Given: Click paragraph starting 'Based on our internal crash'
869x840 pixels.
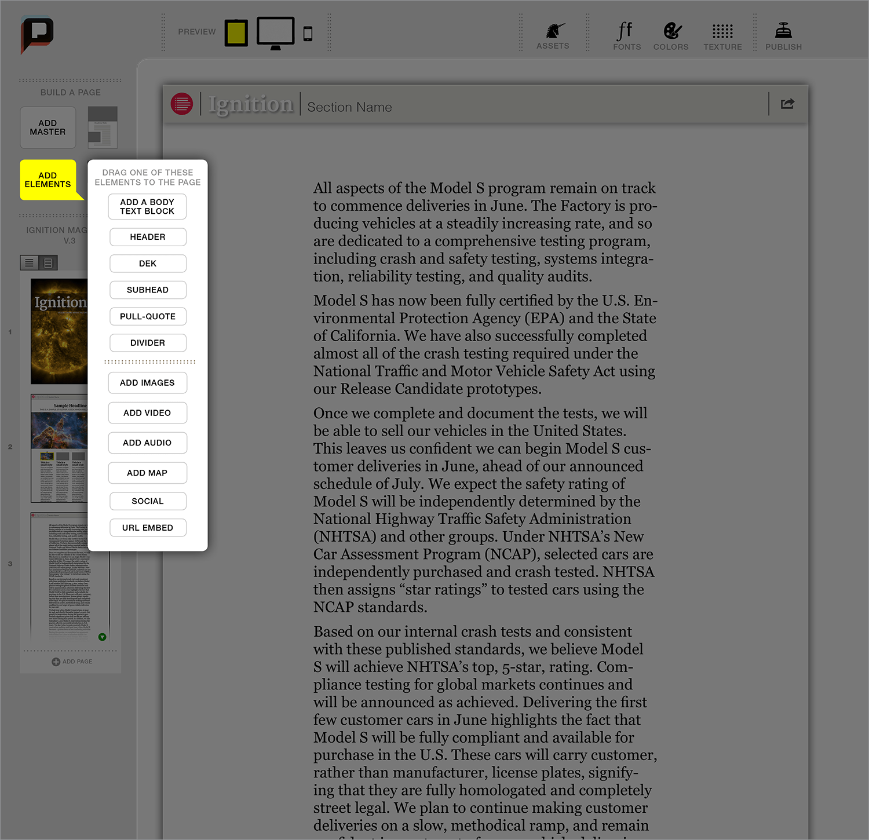Looking at the screenshot, I should click(x=485, y=732).
